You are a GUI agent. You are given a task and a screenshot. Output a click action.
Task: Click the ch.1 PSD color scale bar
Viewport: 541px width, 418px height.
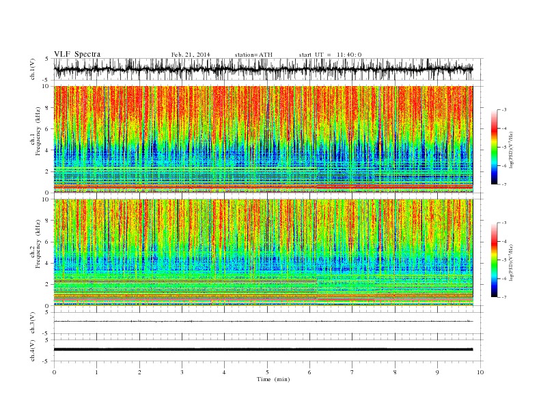click(494, 147)
